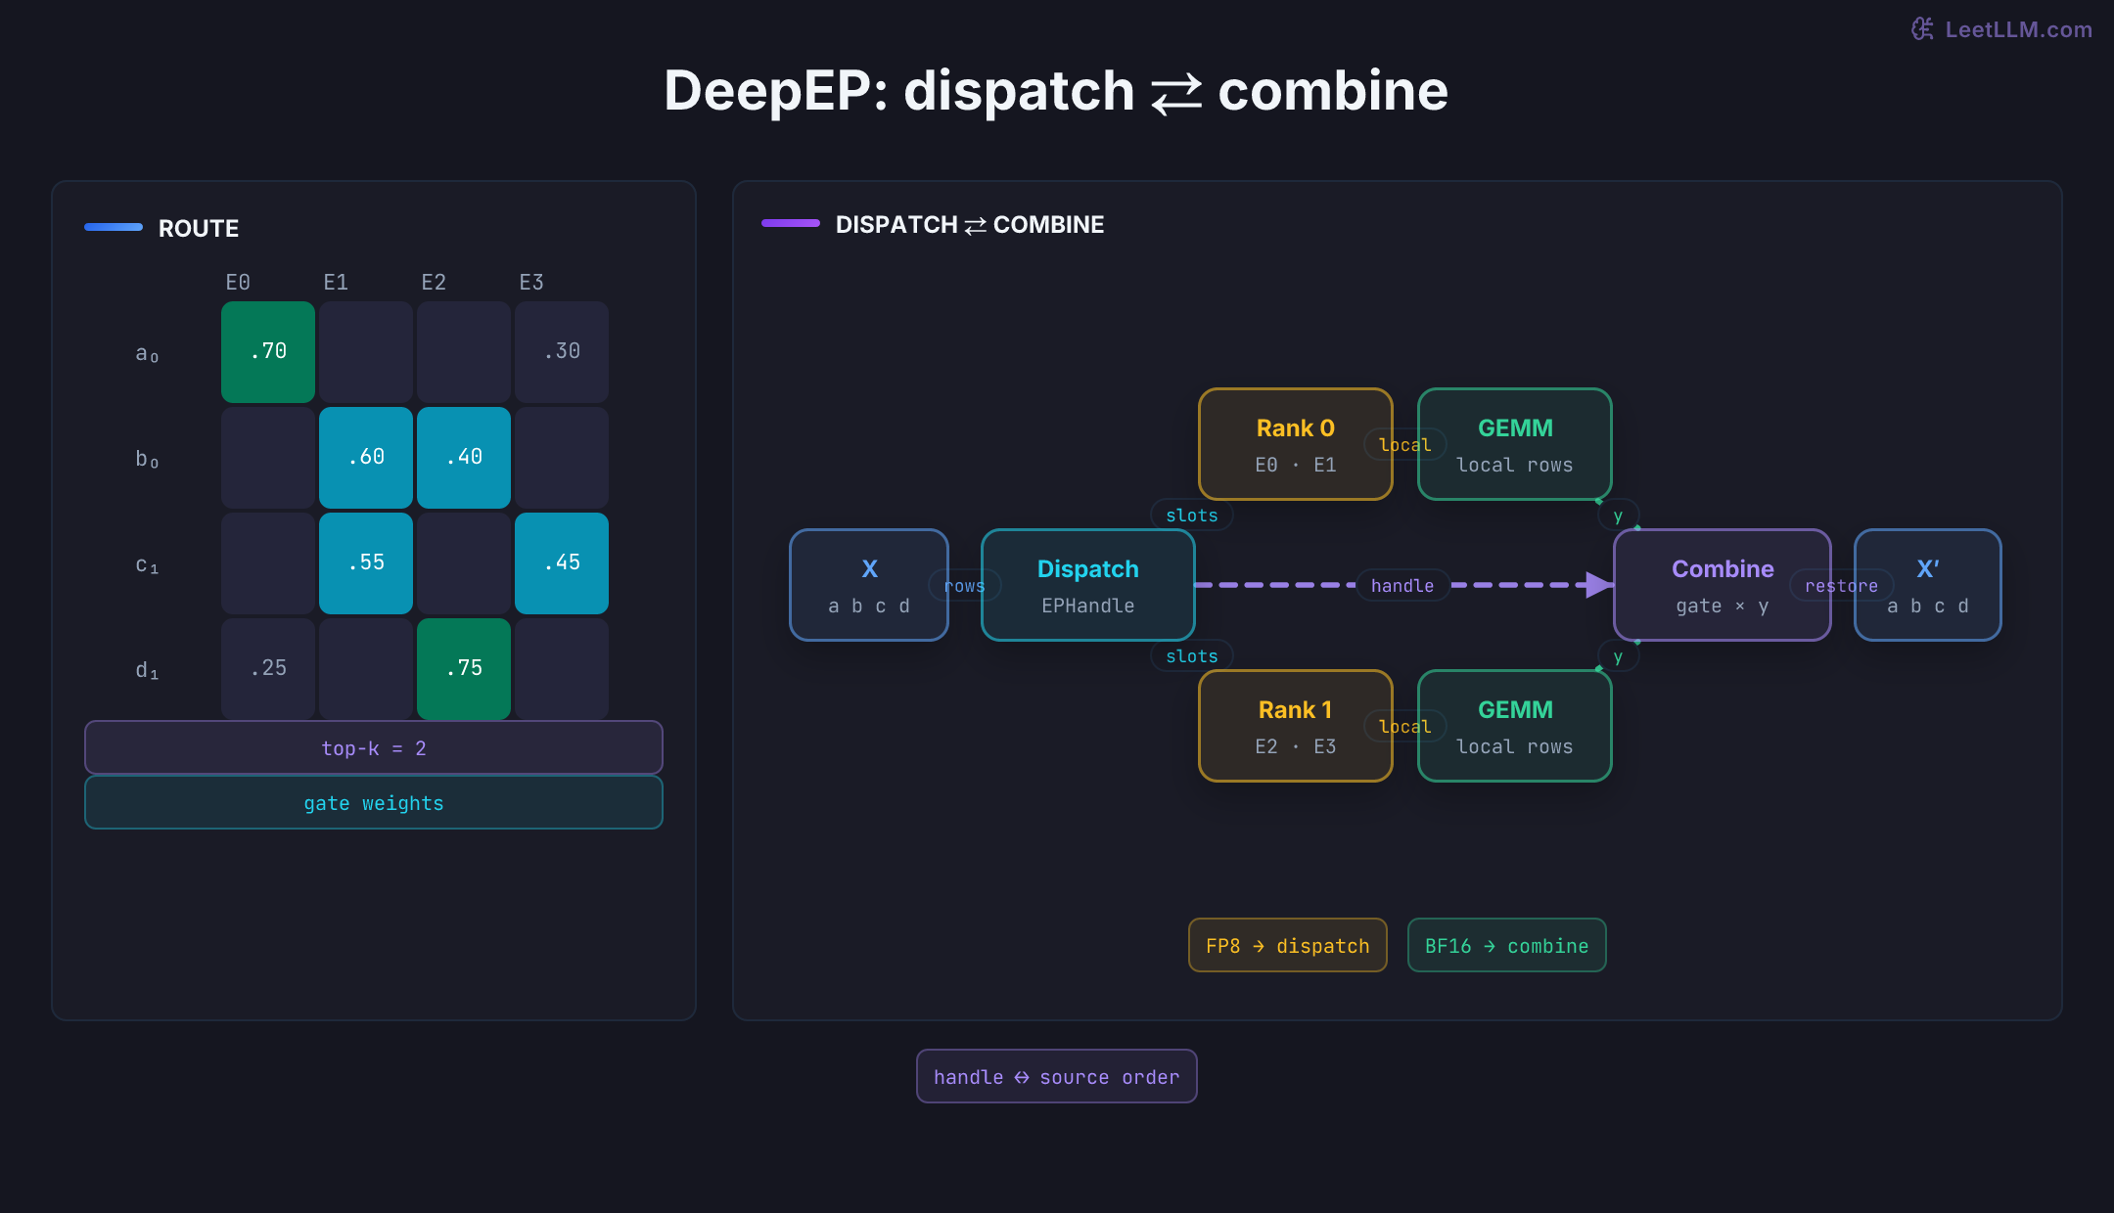
Task: Select the .60 cell in row b₀
Action: pyautogui.click(x=366, y=458)
